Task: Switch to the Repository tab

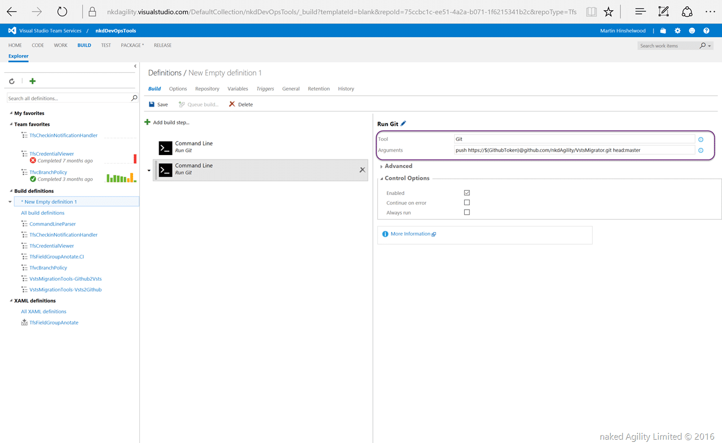Action: pyautogui.click(x=207, y=88)
